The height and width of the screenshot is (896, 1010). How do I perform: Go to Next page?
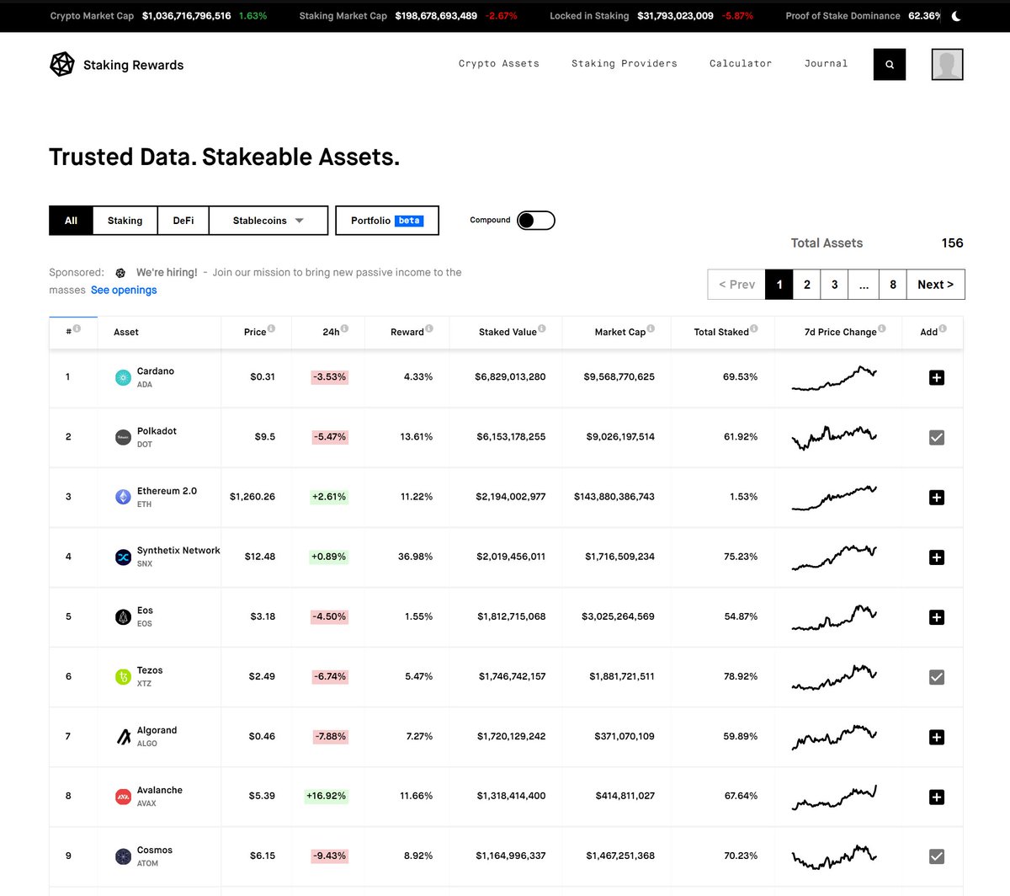tap(935, 285)
